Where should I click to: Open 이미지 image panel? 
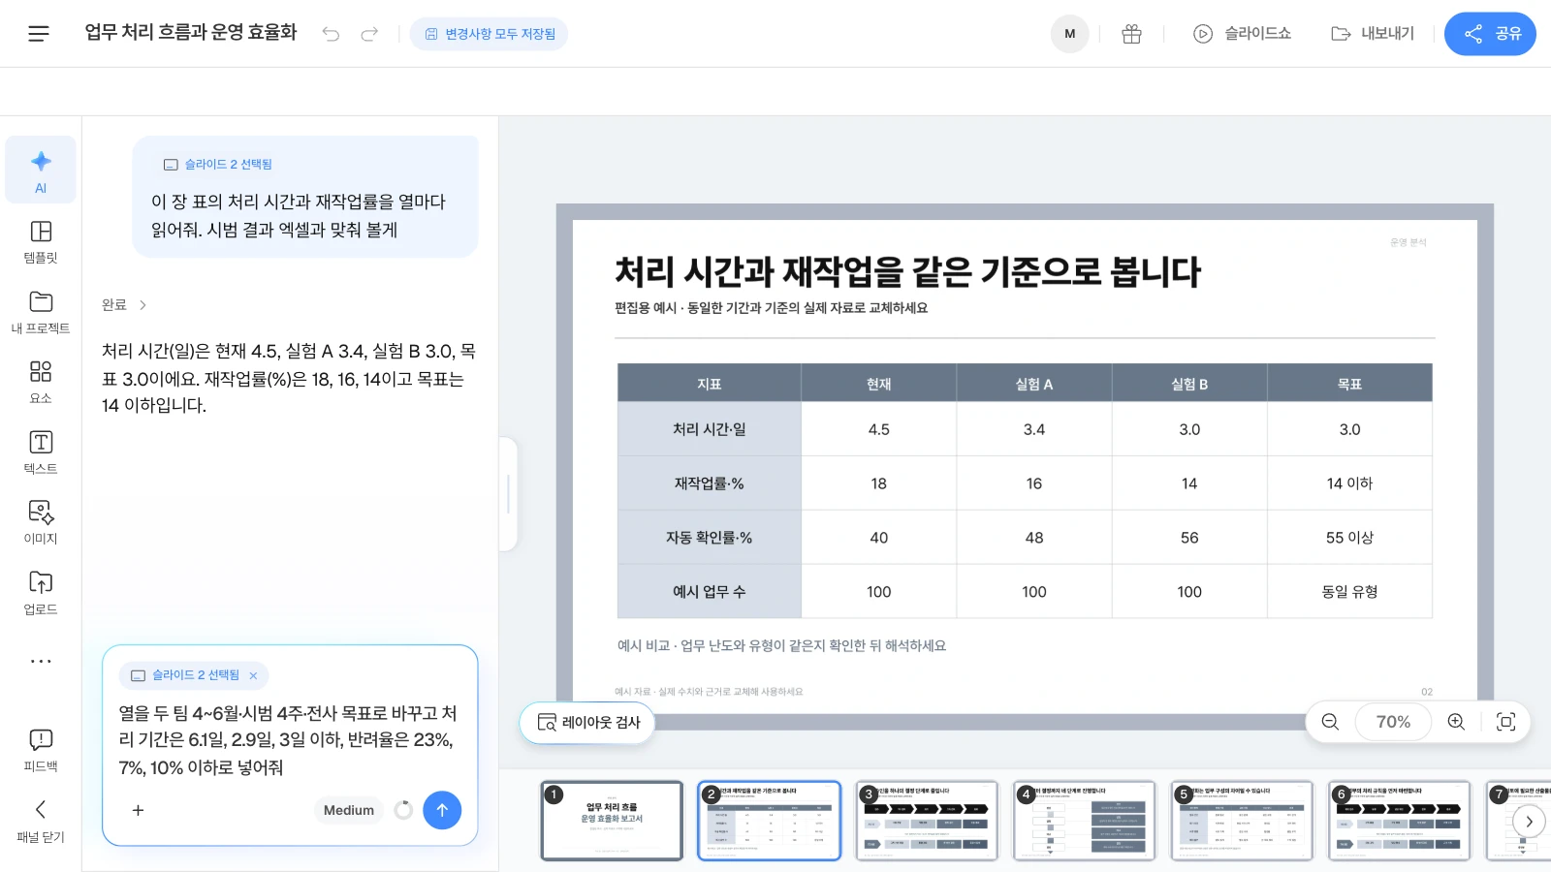(x=41, y=522)
